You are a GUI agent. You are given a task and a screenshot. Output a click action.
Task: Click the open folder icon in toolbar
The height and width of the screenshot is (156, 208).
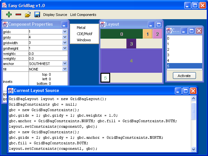28,15
